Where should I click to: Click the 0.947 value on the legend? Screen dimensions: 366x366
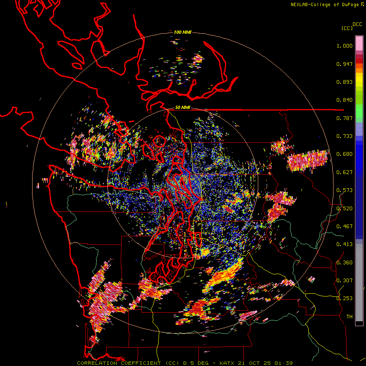(x=344, y=64)
